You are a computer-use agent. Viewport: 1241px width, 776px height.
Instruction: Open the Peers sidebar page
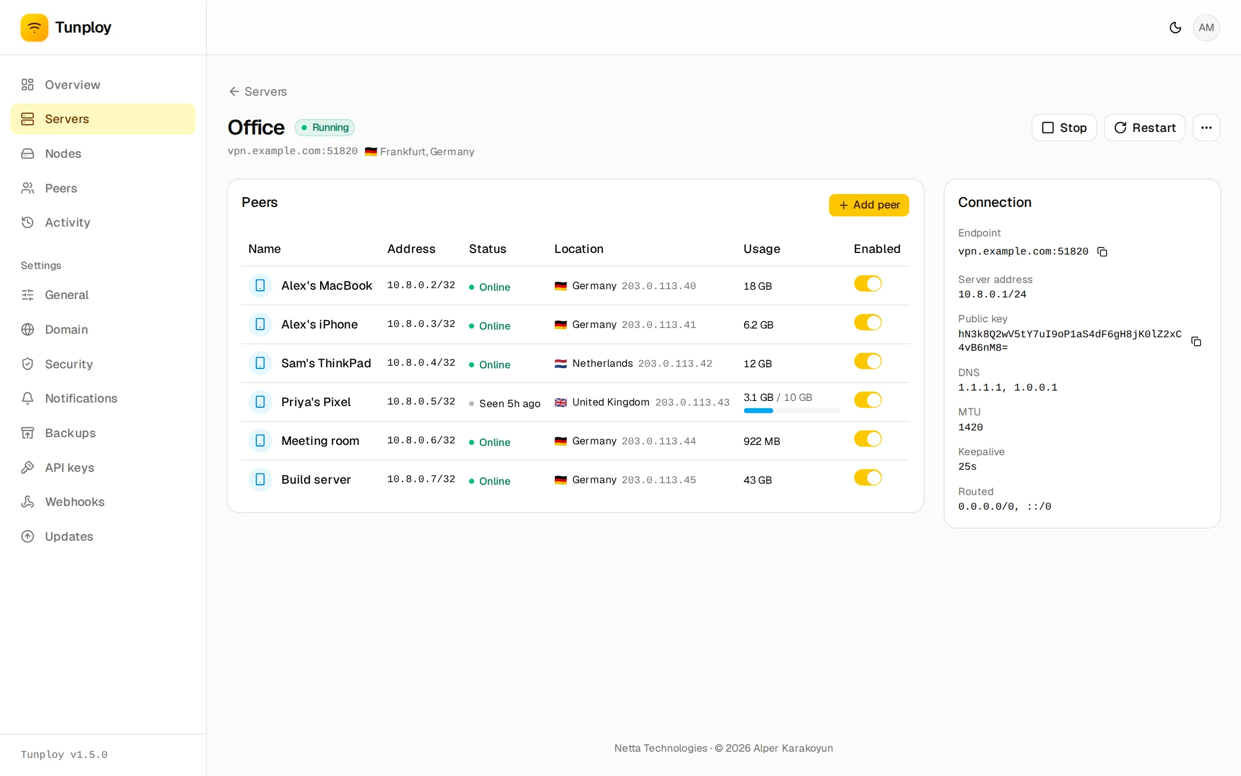click(103, 188)
